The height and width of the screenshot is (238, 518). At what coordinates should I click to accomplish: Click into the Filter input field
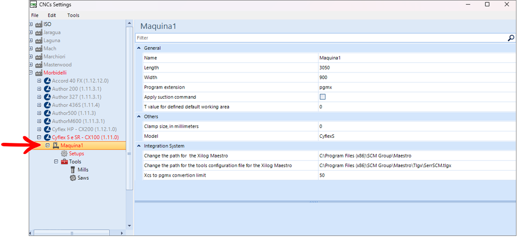321,38
